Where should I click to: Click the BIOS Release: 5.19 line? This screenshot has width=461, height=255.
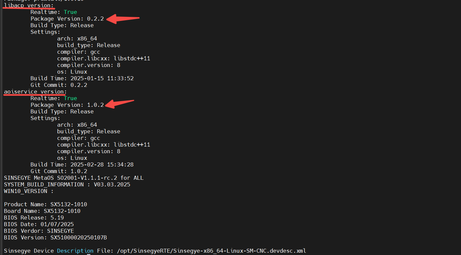point(34,218)
